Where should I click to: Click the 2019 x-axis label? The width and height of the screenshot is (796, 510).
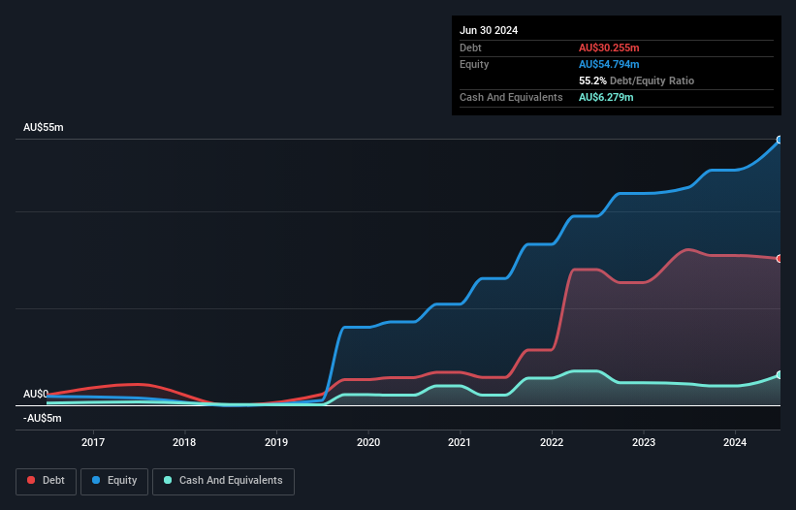276,442
